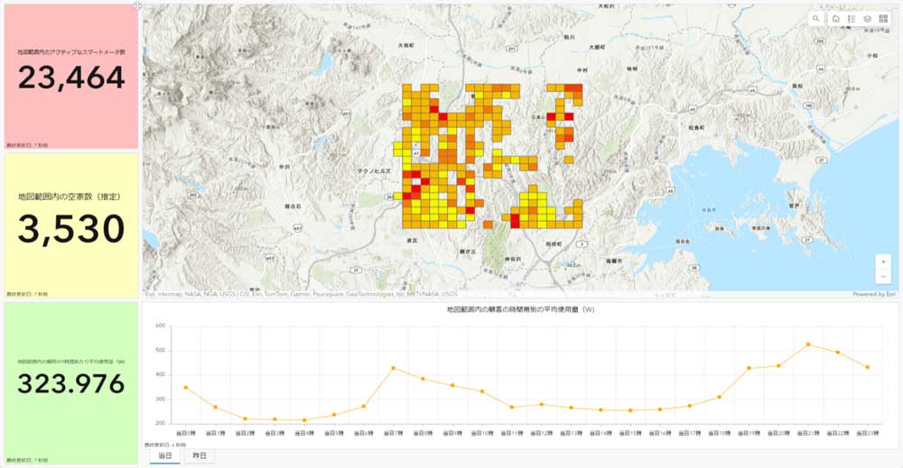Click the 3,530 vacant houses indicator
This screenshot has width=903, height=468.
[x=71, y=229]
